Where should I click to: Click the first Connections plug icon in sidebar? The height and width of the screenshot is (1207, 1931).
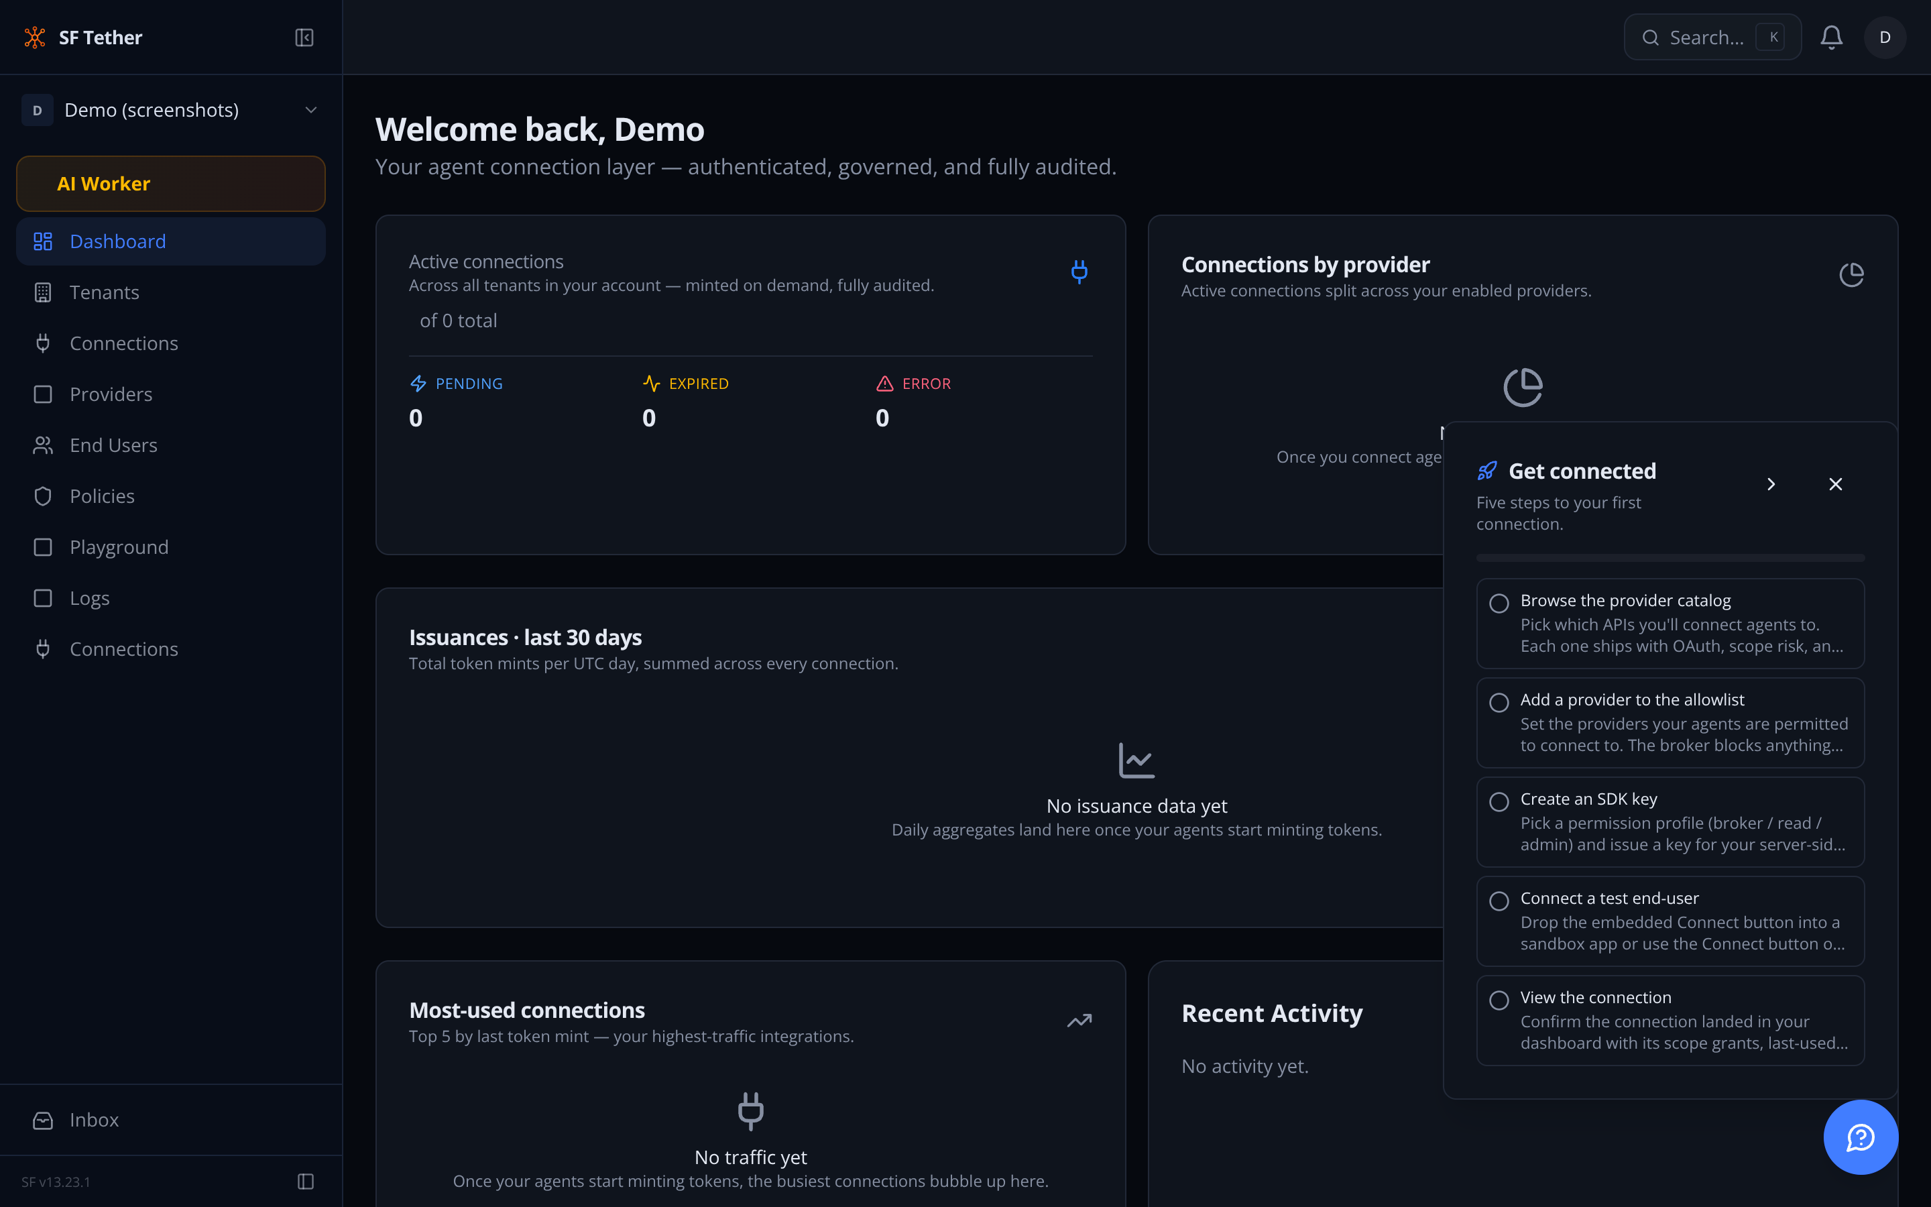(43, 343)
